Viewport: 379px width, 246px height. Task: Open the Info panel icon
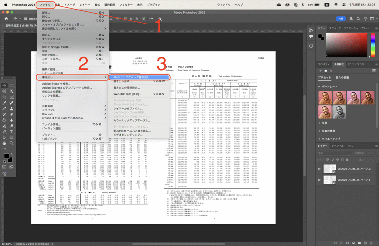pos(311,45)
